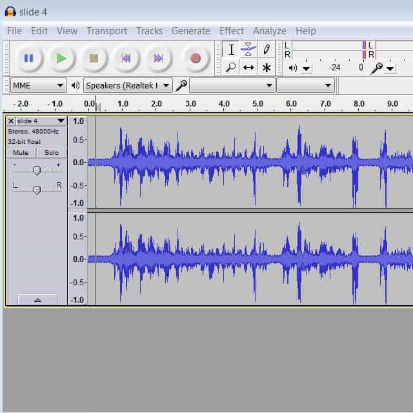Open the output meter dropdown arrow
This screenshot has width=413, height=413.
tap(306, 69)
